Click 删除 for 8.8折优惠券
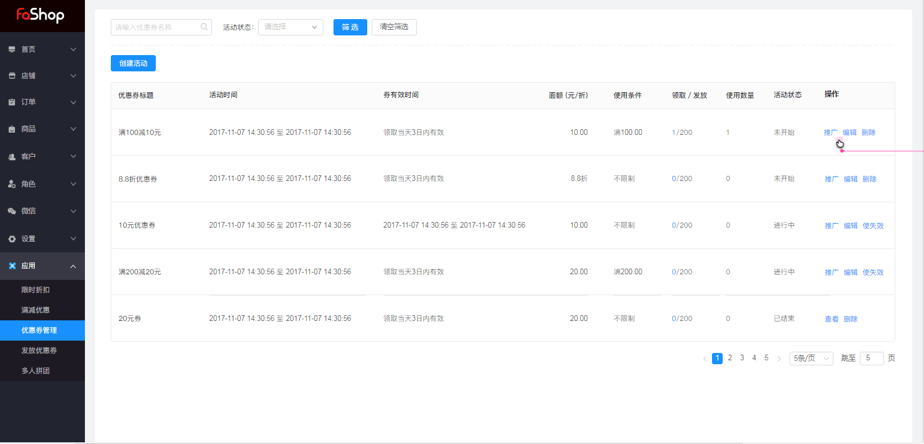The width and height of the screenshot is (924, 444). (869, 179)
